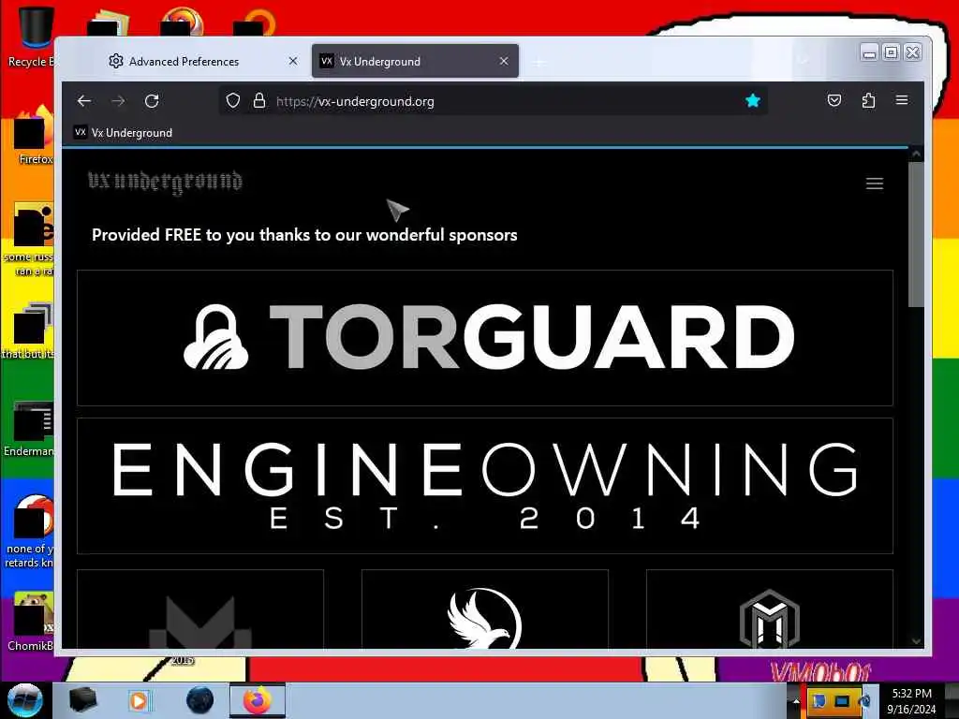Minimize the Firefox window

(869, 53)
